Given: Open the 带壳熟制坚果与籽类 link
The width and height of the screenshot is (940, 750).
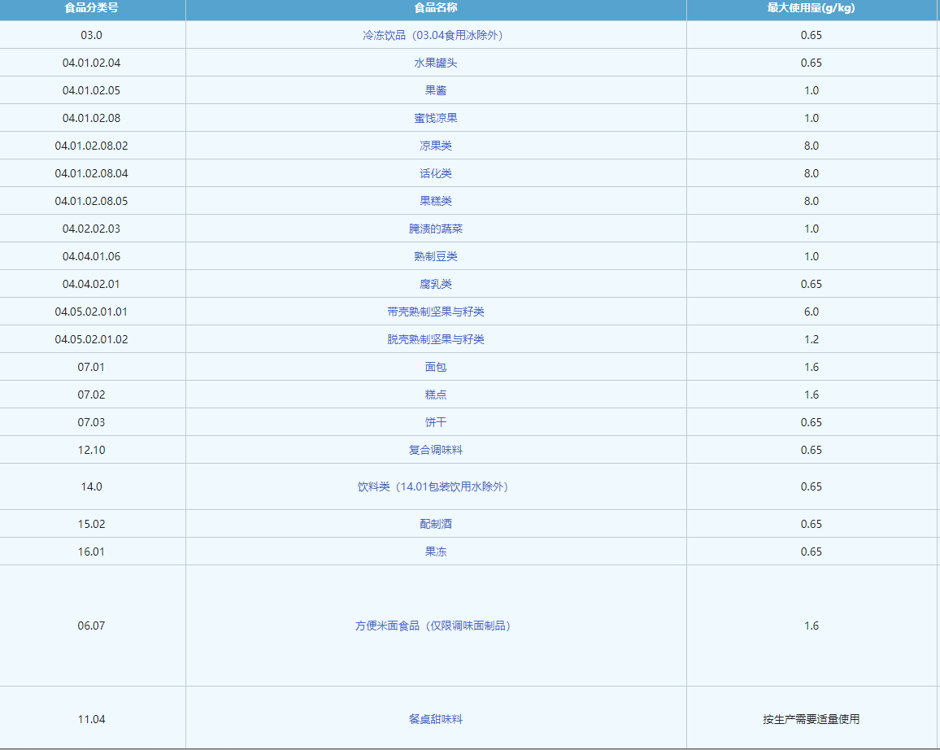Looking at the screenshot, I should point(435,312).
